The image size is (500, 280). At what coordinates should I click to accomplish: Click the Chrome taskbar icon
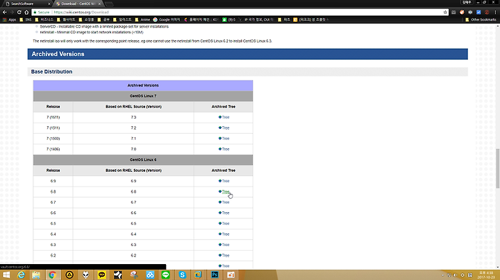pyautogui.click(x=53, y=275)
